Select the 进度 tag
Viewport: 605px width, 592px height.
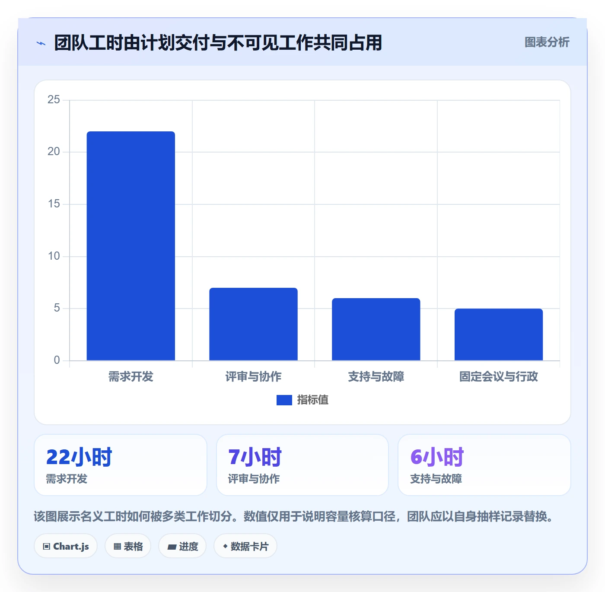(x=182, y=546)
